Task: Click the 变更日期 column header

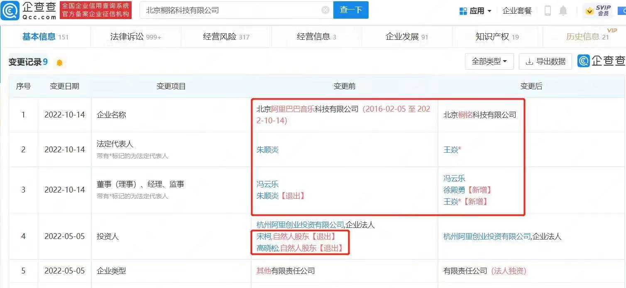Action: click(x=64, y=86)
